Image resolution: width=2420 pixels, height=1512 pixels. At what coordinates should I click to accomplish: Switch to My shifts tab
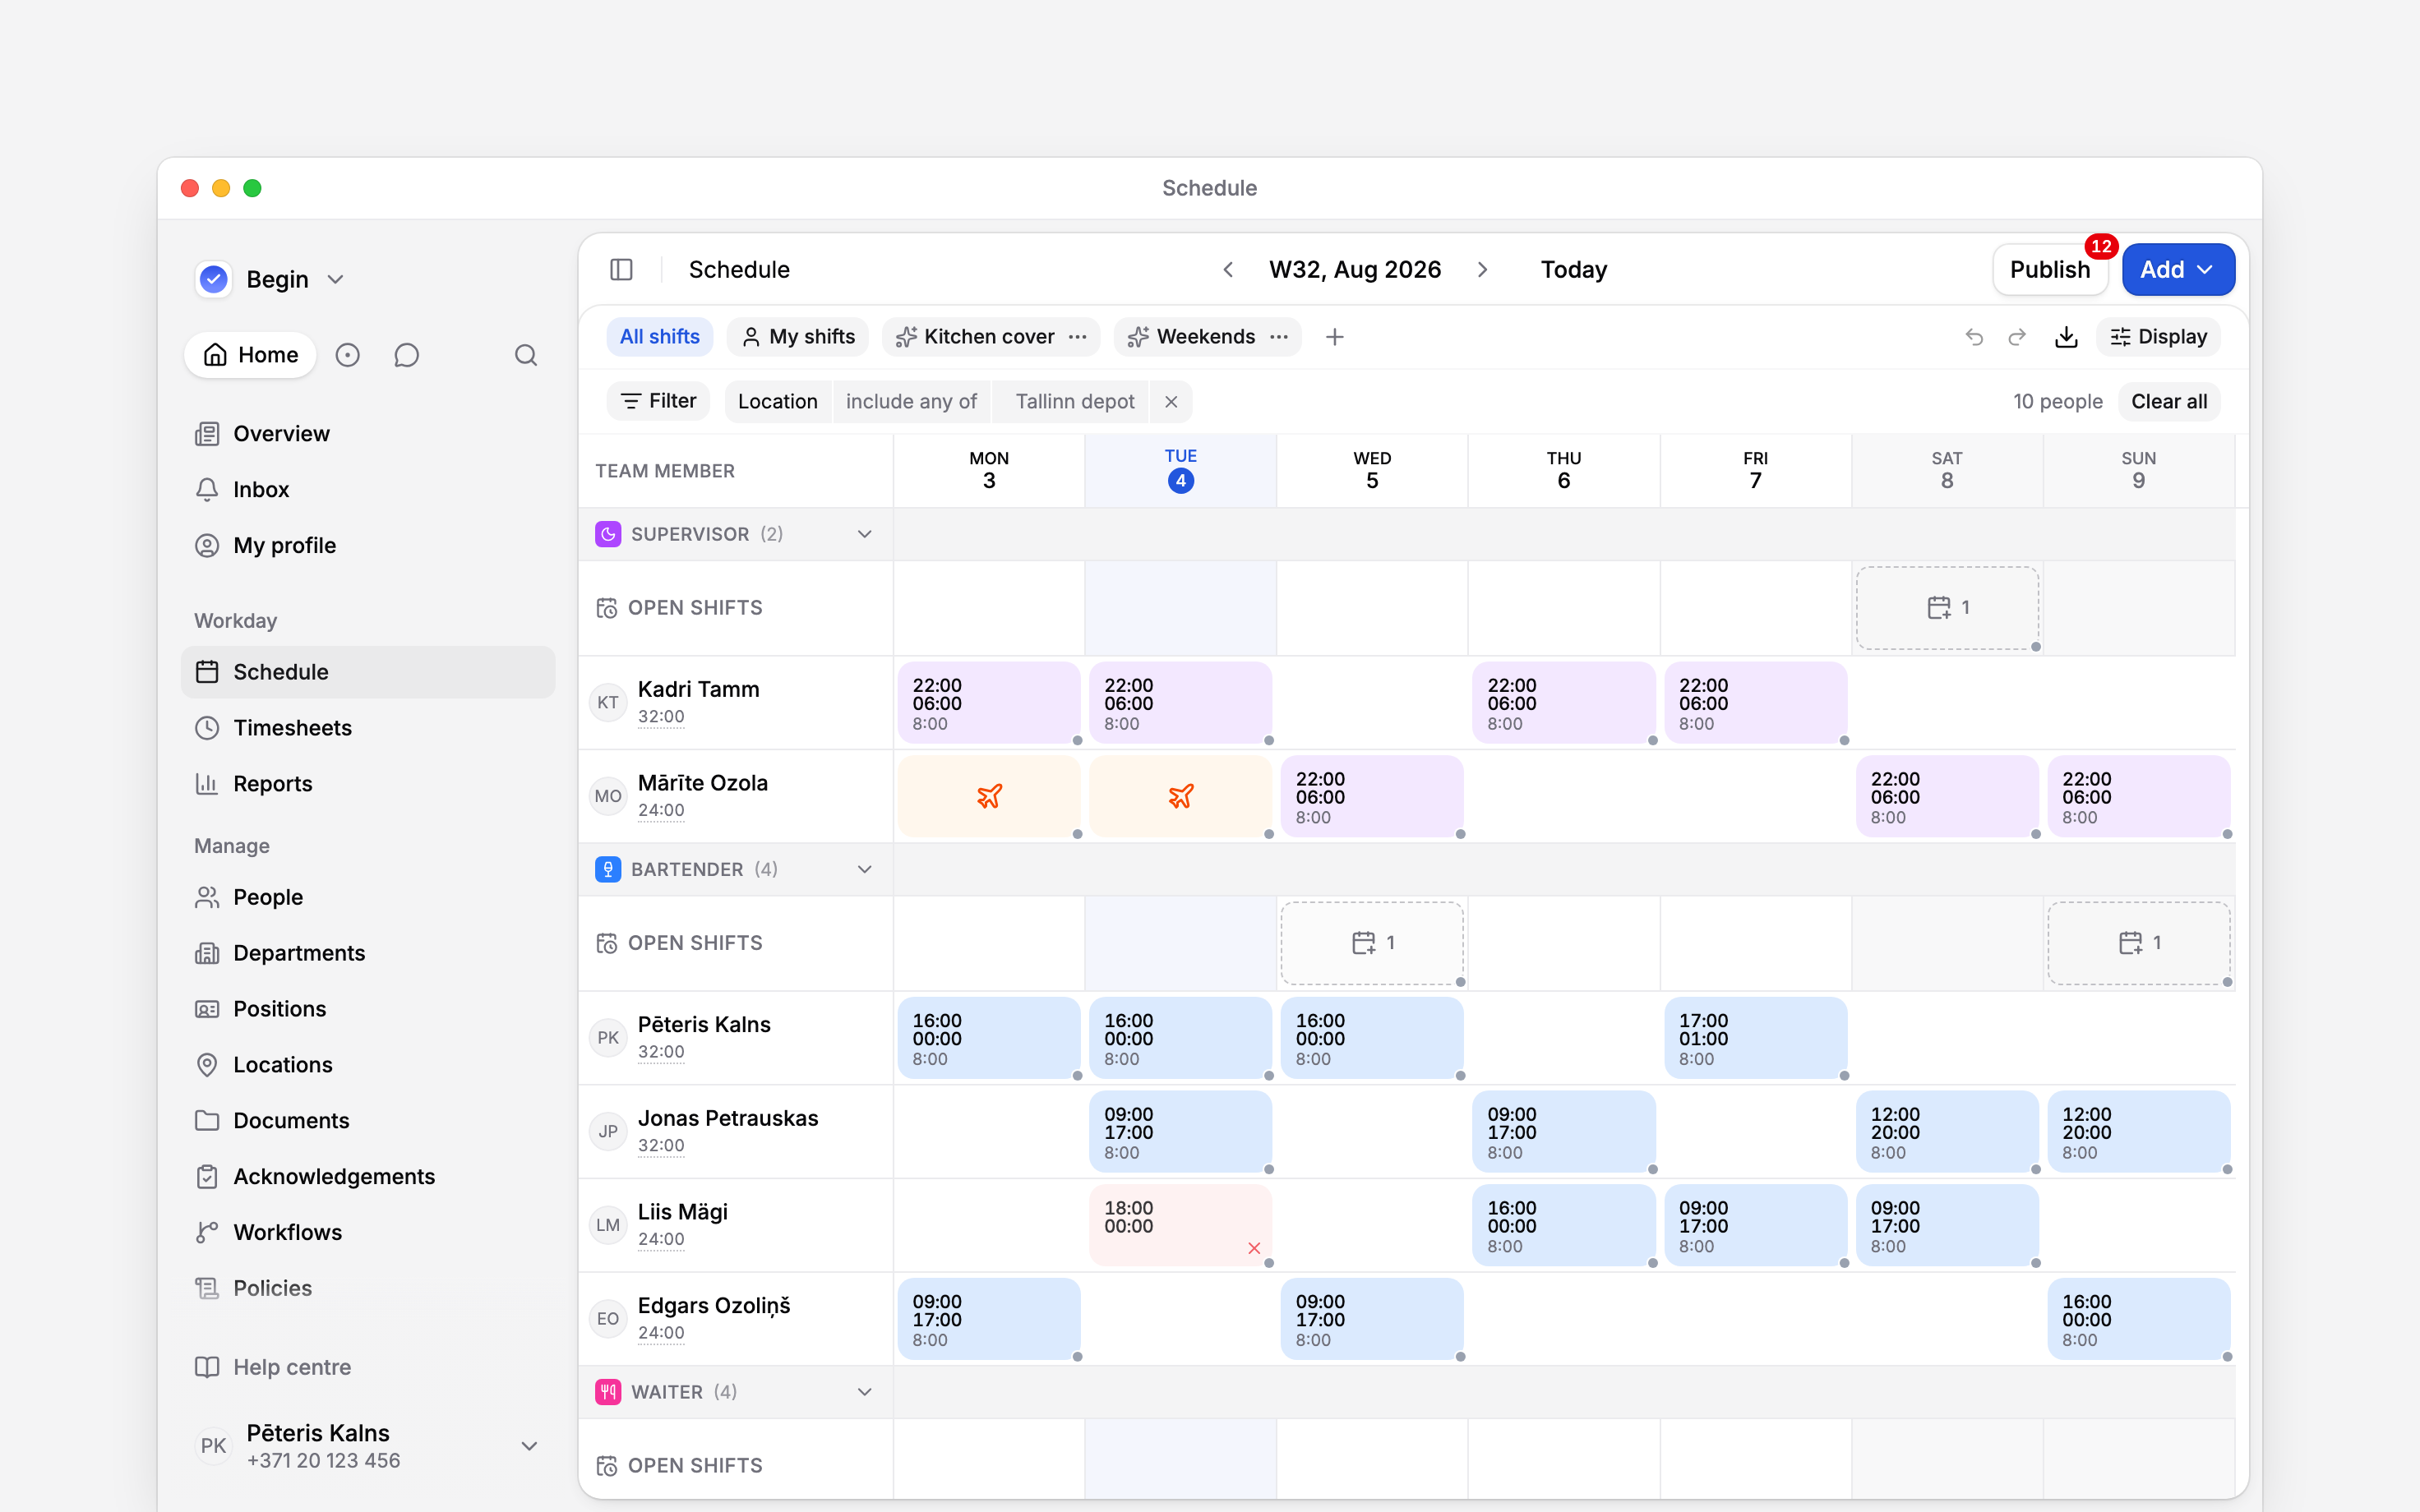click(798, 337)
